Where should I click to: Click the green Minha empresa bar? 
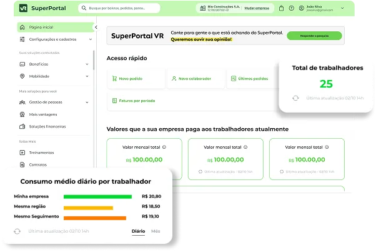pyautogui.click(x=97, y=197)
